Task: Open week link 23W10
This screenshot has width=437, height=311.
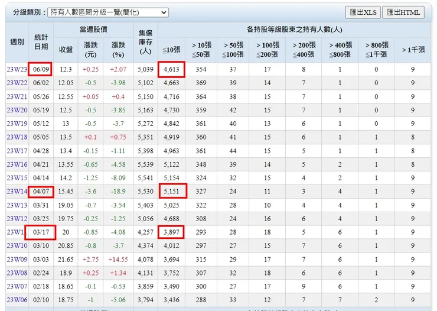Action: pyautogui.click(x=17, y=245)
